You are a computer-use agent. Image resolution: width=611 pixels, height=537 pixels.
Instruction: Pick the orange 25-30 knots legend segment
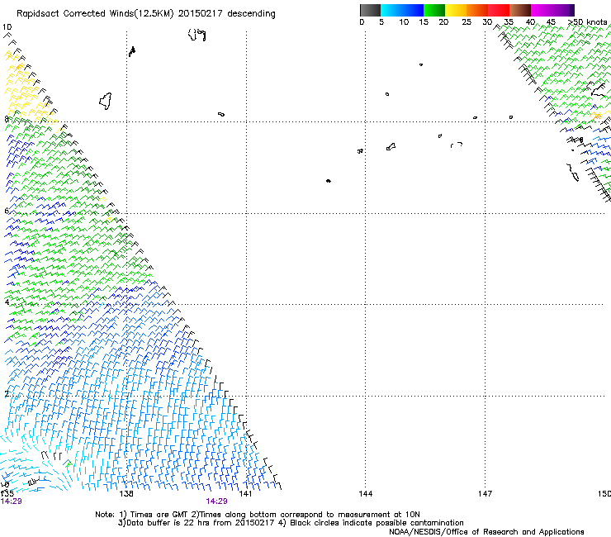click(477, 10)
